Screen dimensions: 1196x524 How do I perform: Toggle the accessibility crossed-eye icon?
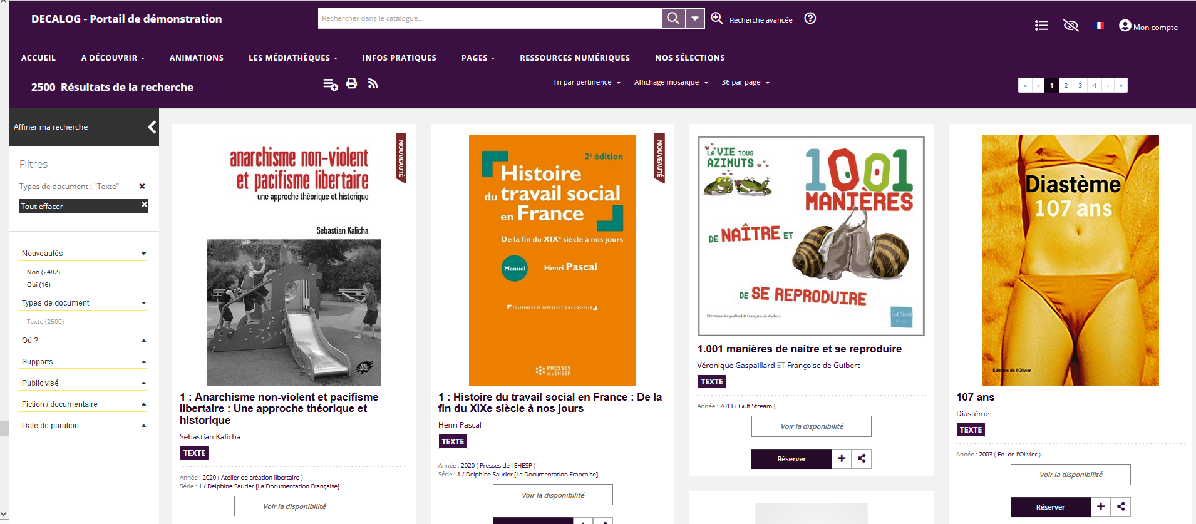pyautogui.click(x=1071, y=26)
